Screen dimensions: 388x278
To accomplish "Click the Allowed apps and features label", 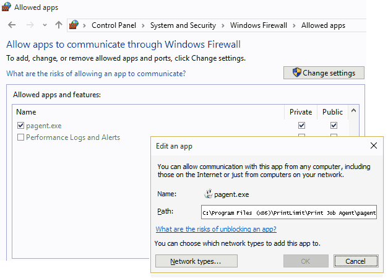I will [x=57, y=95].
